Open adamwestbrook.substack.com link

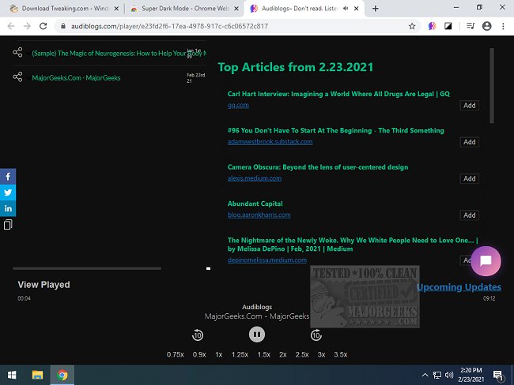coord(270,142)
